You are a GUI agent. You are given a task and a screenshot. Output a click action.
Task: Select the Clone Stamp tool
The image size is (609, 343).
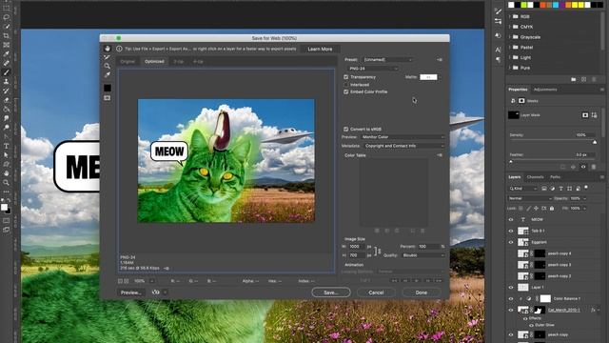point(7,82)
